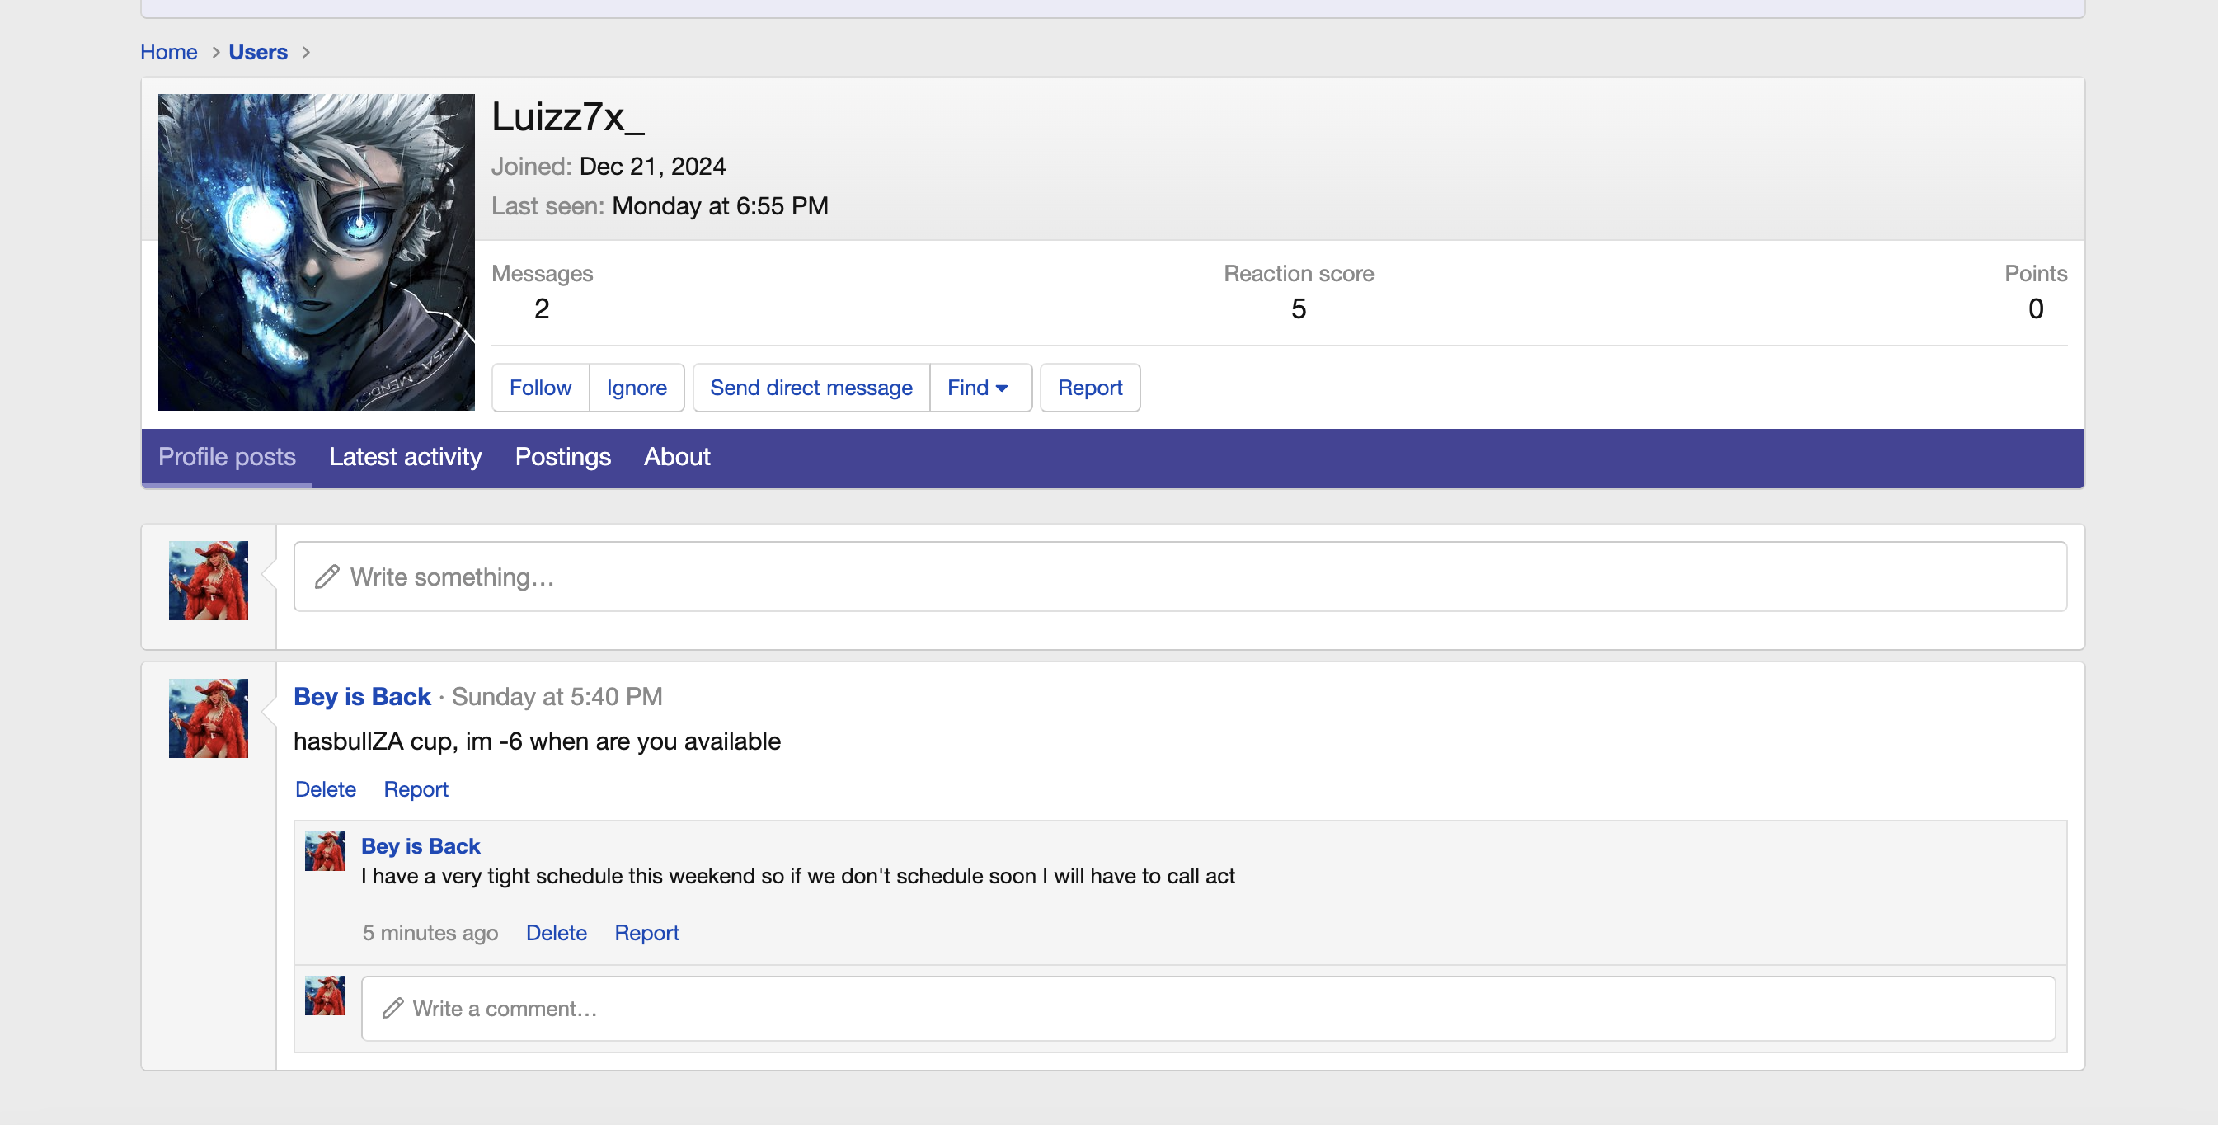
Task: Send direct message to Luizz7x_
Action: (811, 388)
